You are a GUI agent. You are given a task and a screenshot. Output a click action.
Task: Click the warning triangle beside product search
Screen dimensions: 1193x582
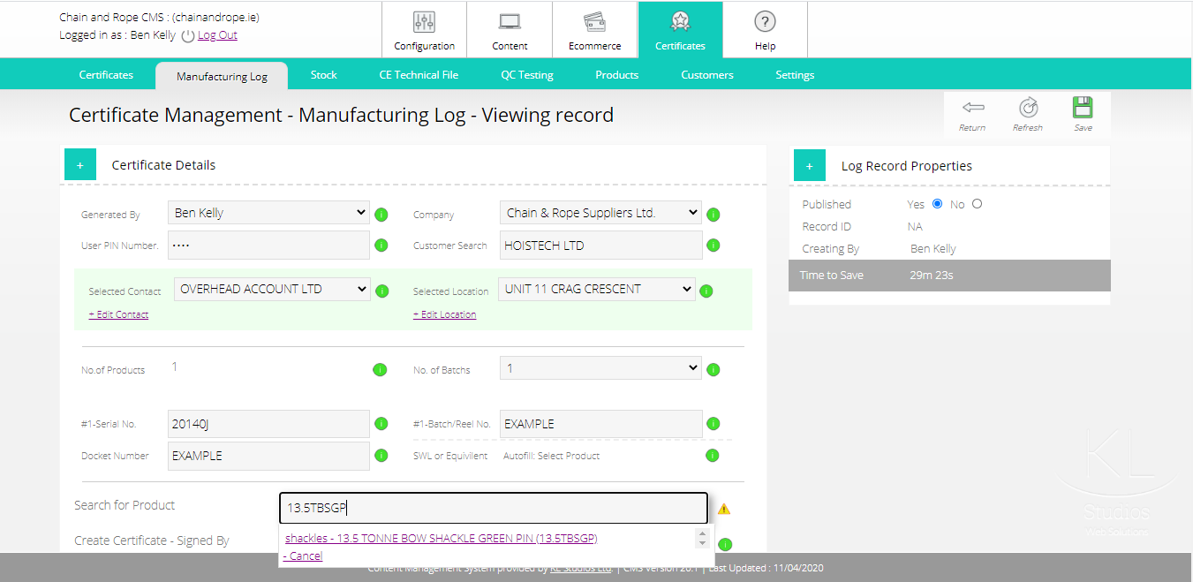(724, 509)
